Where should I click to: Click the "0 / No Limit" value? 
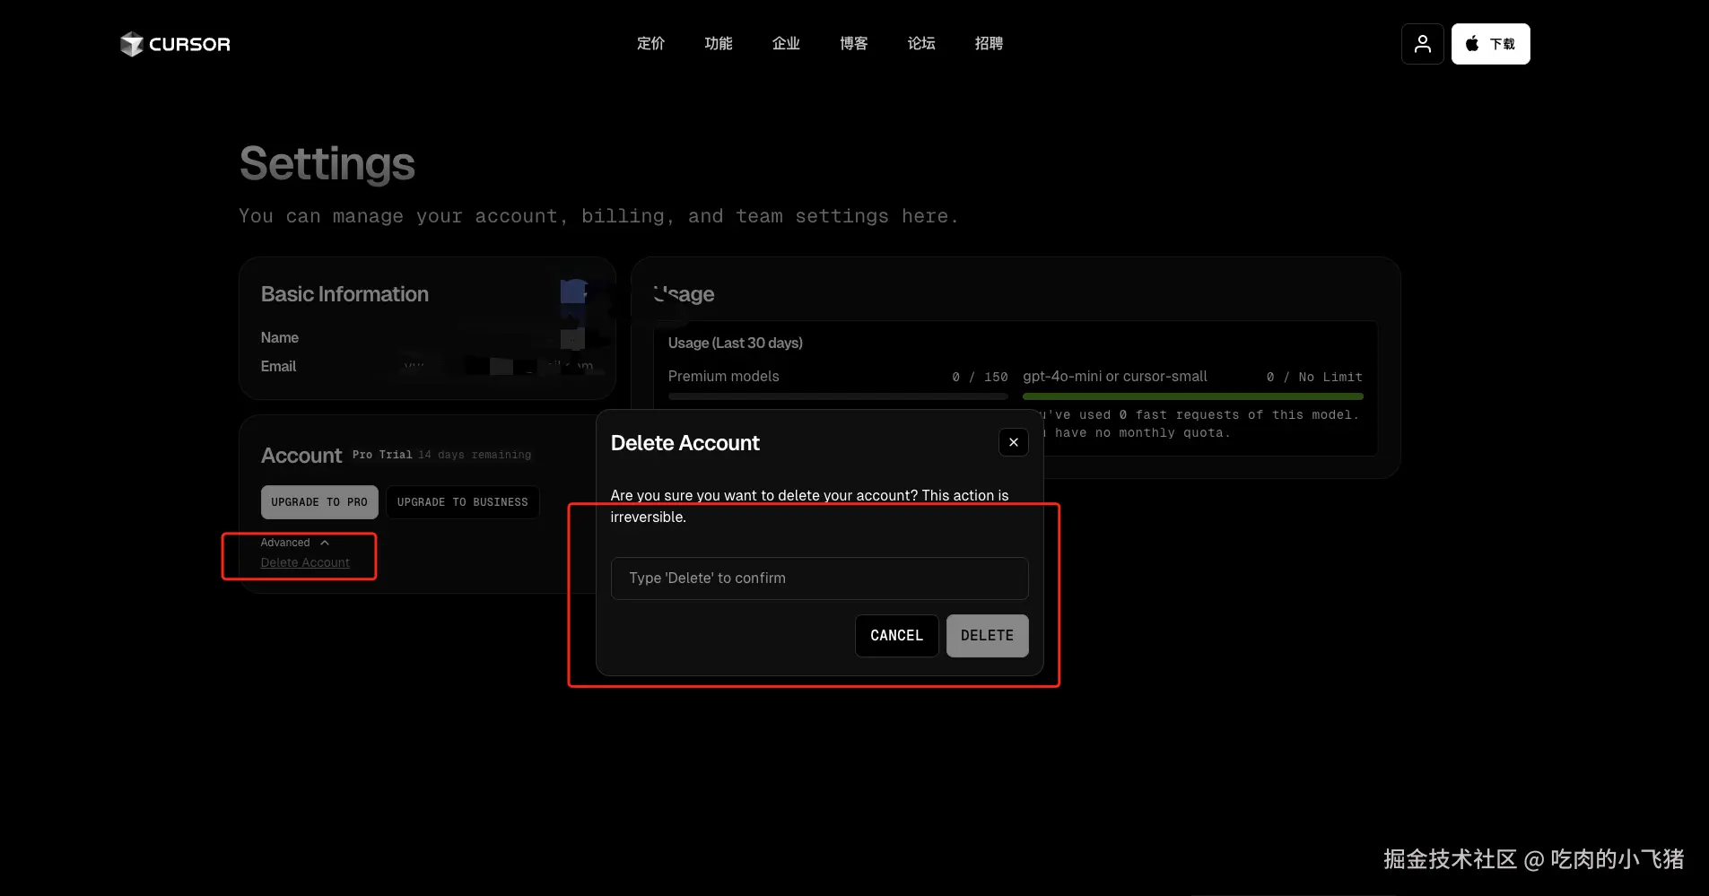point(1314,378)
